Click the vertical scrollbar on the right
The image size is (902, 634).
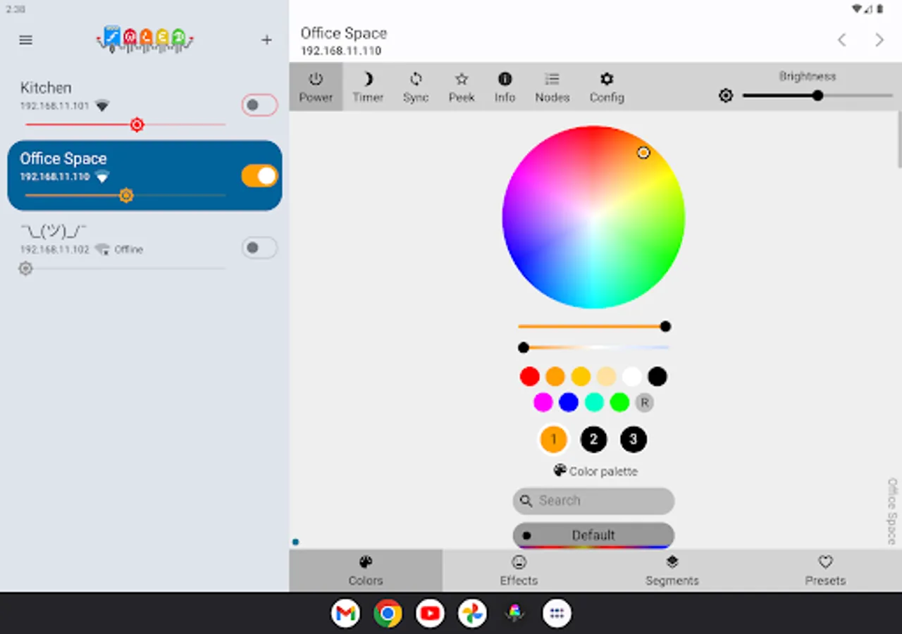(x=899, y=139)
